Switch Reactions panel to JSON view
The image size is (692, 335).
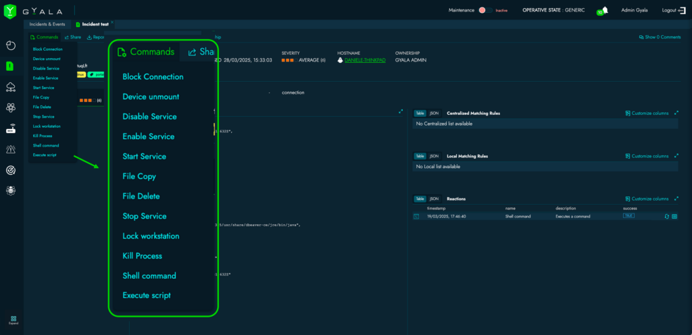434,199
